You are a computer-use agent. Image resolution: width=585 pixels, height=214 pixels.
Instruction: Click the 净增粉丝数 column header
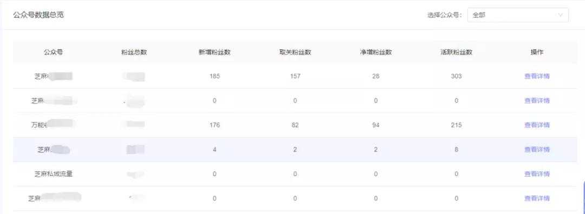(x=376, y=53)
